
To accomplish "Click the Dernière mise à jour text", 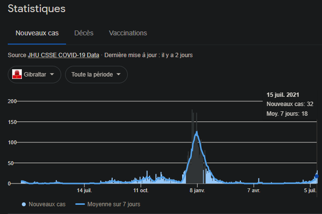I will point(149,55).
